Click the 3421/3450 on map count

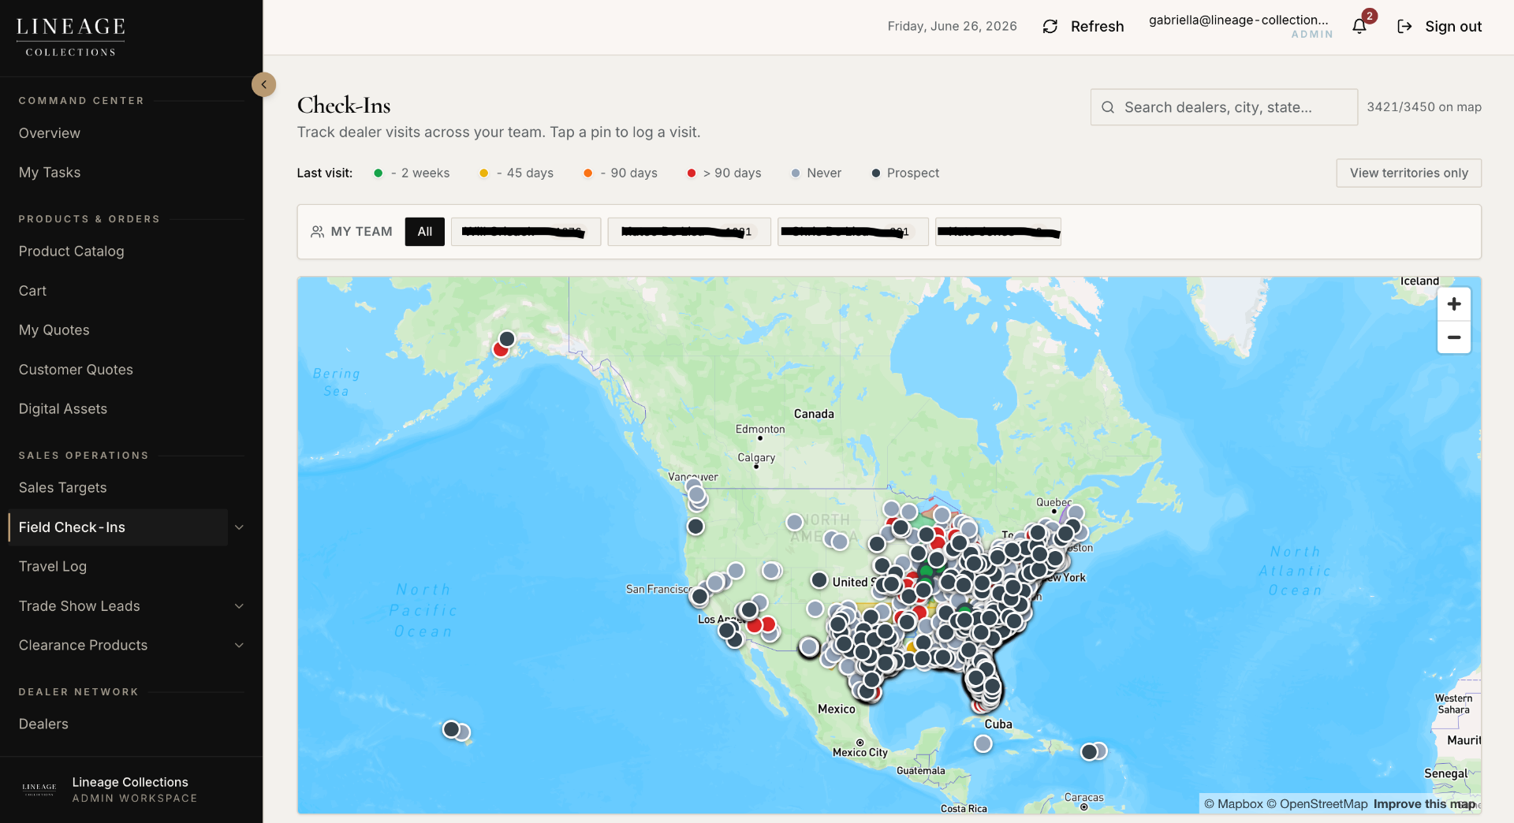click(x=1424, y=107)
